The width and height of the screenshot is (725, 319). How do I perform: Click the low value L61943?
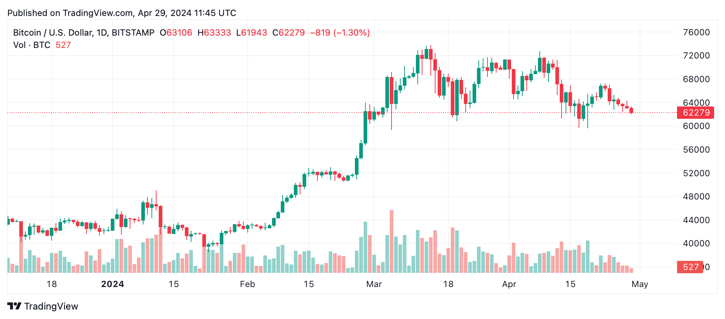pyautogui.click(x=252, y=33)
